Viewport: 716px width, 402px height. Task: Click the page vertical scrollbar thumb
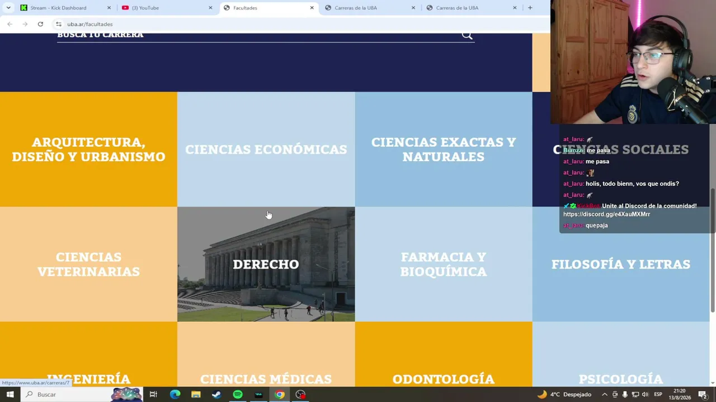point(713,251)
